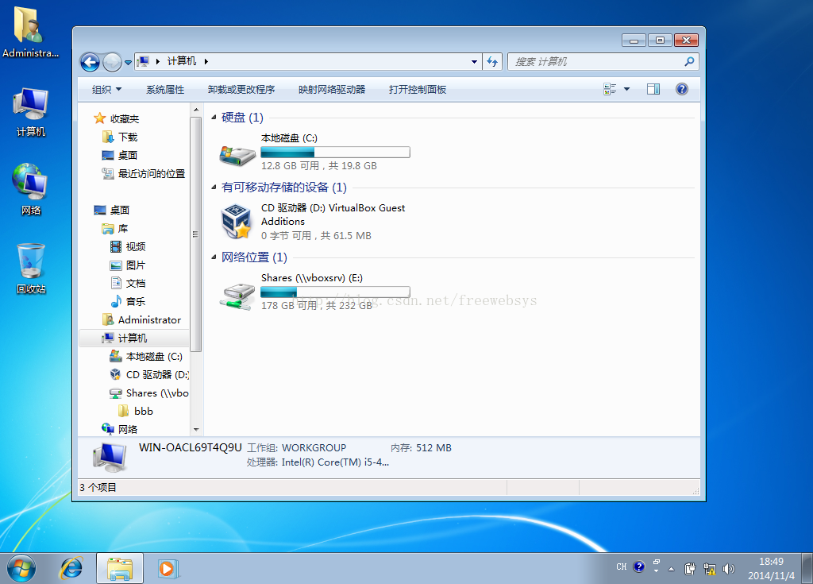Select 视频 library
This screenshot has width=813, height=584.
coord(136,246)
